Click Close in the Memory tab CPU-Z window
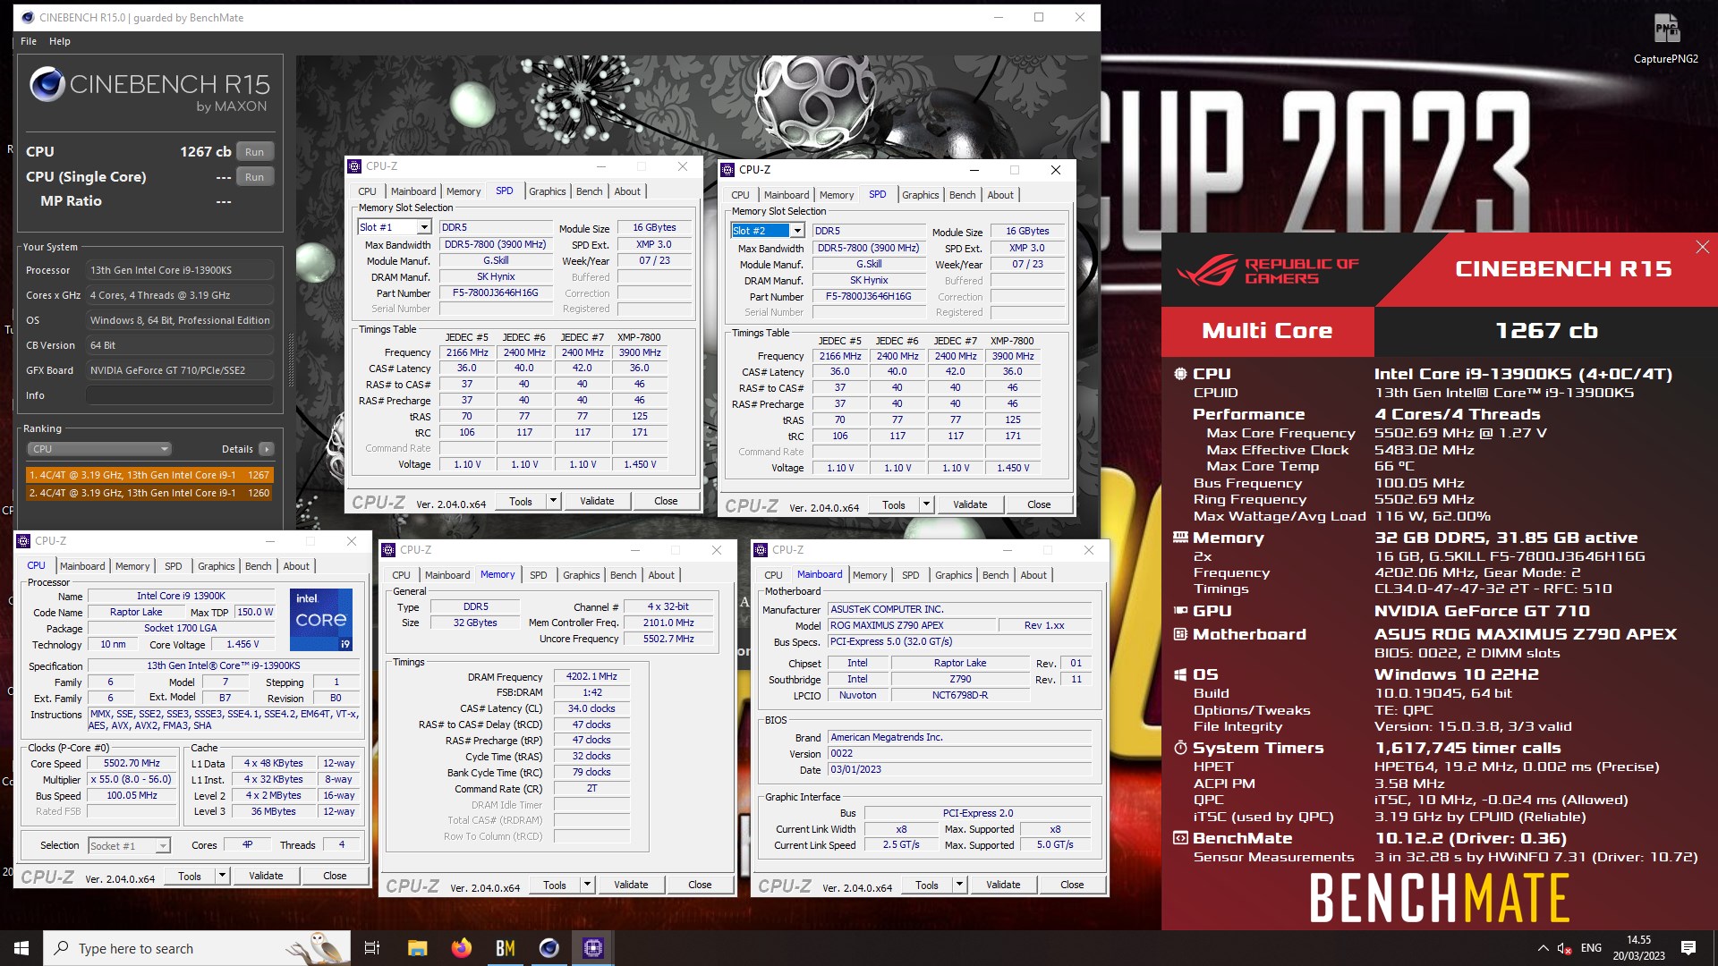This screenshot has height=966, width=1718. 700,885
